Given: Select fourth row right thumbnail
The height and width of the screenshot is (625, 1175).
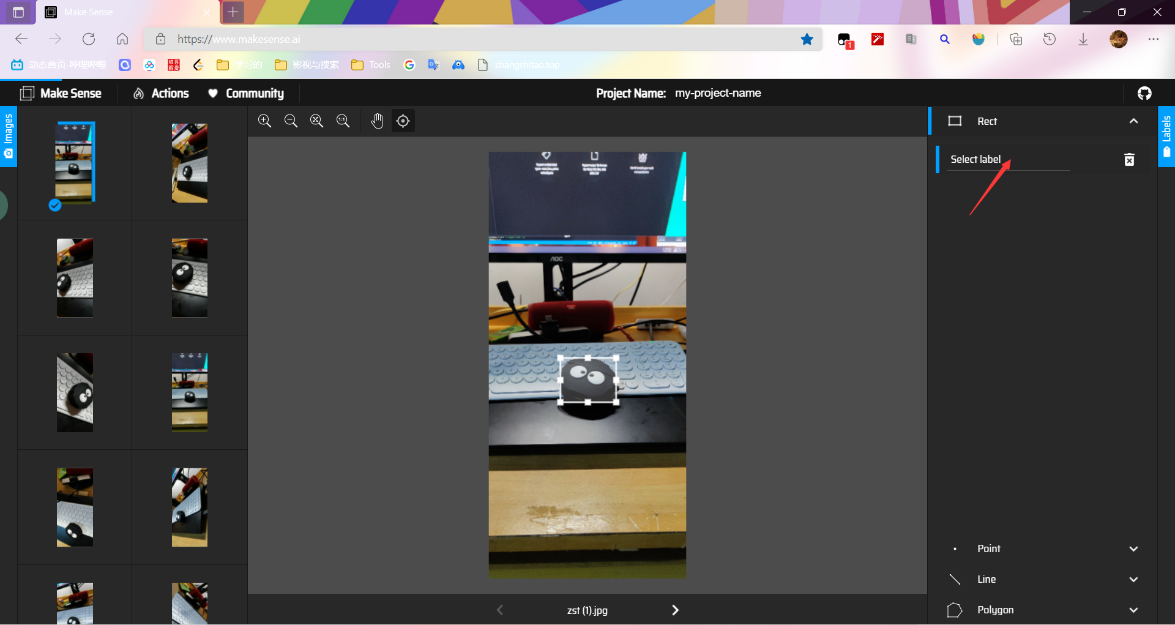Looking at the screenshot, I should click(190, 507).
